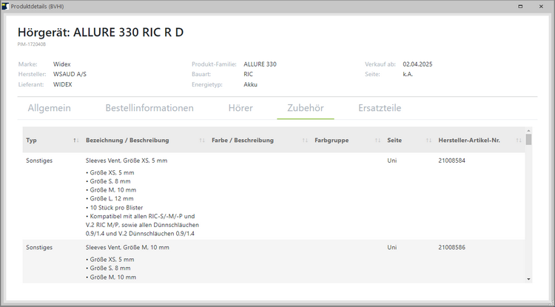Click the scrollbar down arrow
Viewport: 555px width, 307px height.
click(528, 279)
